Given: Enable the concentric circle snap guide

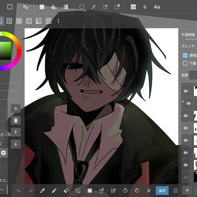Looking at the screenshot, I should (x=49, y=21).
